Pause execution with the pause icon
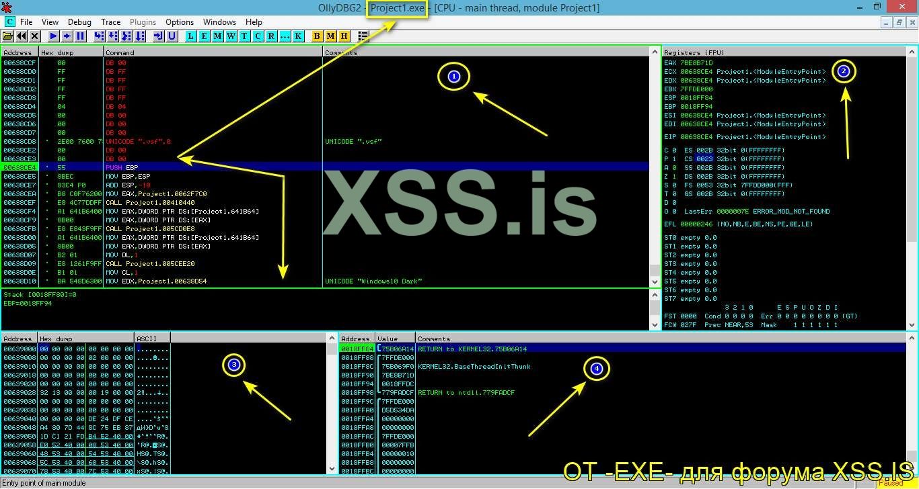 [x=80, y=36]
